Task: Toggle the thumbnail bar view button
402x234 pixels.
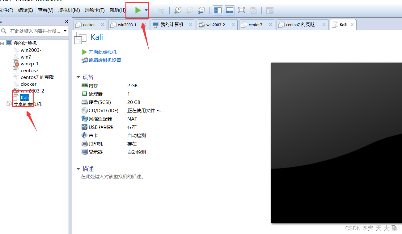Action: (x=229, y=10)
